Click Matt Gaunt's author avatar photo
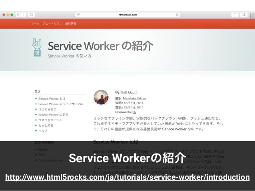This screenshot has width=255, height=191. 101,97
